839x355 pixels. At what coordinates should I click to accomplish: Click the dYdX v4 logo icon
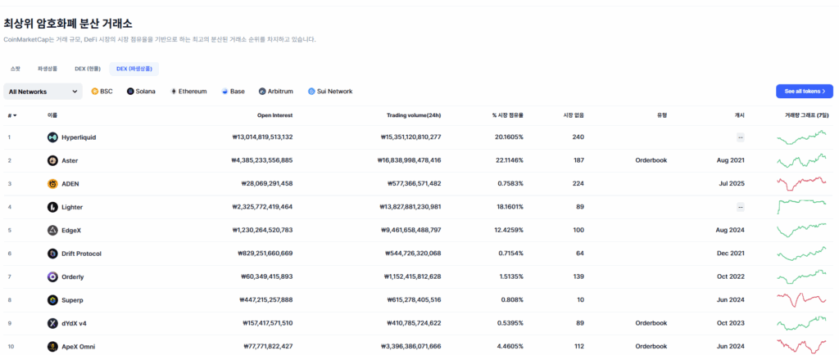click(53, 323)
